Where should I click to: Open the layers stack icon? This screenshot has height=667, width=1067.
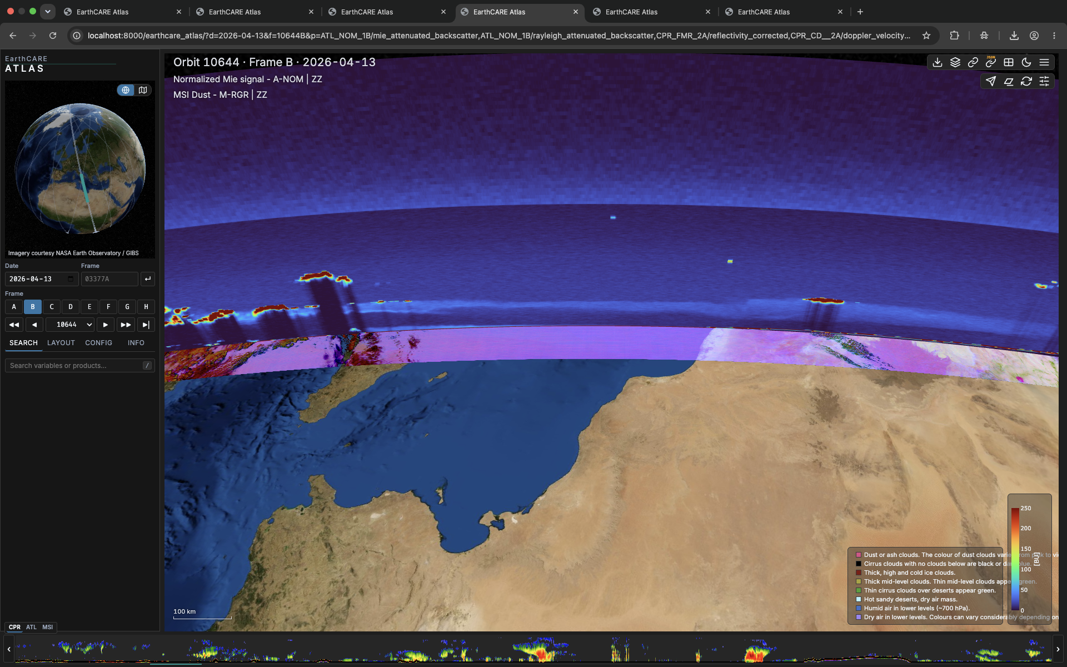click(955, 63)
